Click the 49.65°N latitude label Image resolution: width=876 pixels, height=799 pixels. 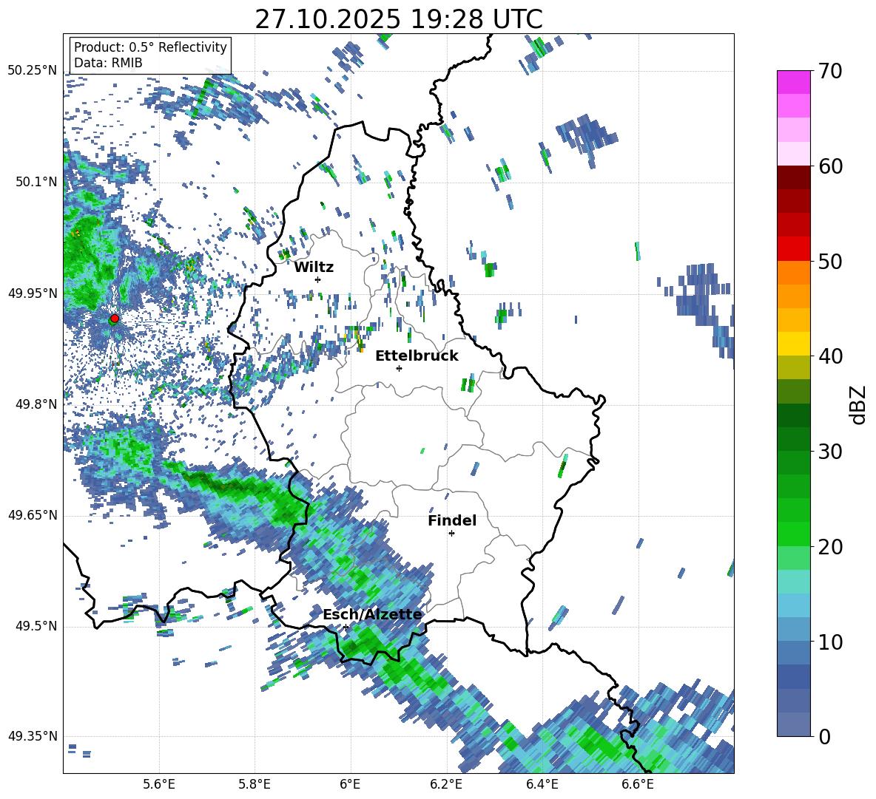(33, 514)
